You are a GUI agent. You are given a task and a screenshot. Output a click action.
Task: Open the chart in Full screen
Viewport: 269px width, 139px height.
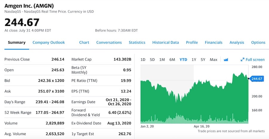pyautogui.click(x=253, y=59)
